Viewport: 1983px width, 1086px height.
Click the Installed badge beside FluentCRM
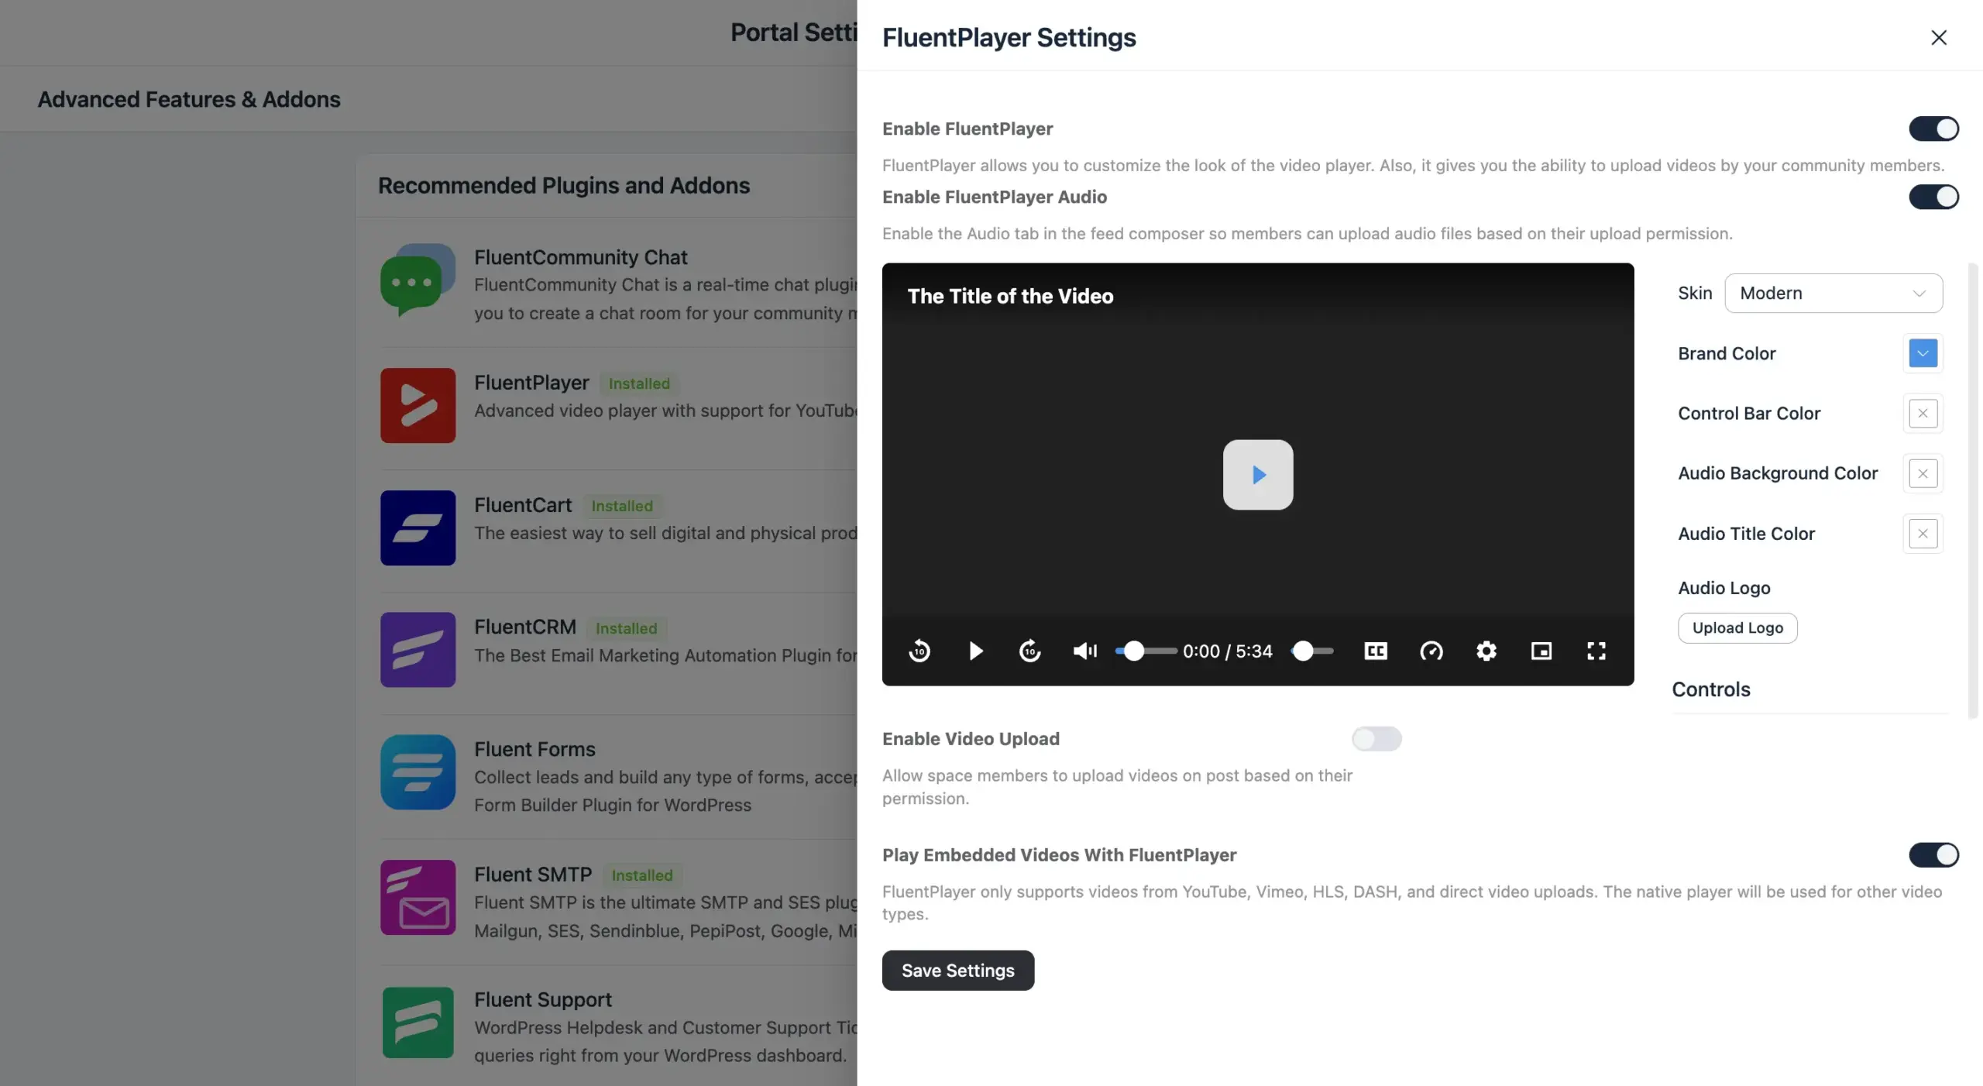tap(626, 628)
